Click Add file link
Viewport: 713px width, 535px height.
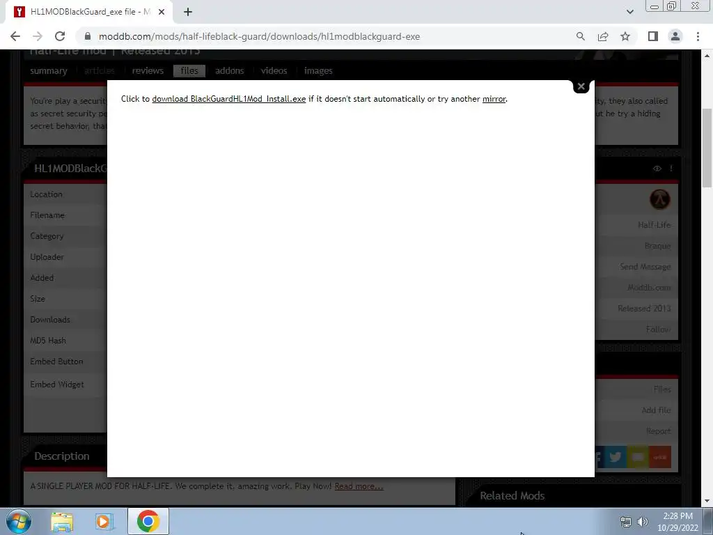656,410
